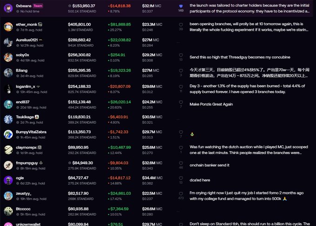This screenshot has height=226, width=316.
Task: Click the 20d 18h avg. hold label
Action: (33, 107)
